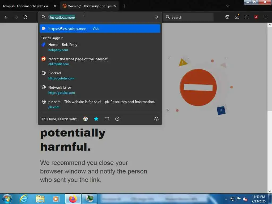
Task: Open the clock showing 11:50 PM
Action: [x=258, y=199]
